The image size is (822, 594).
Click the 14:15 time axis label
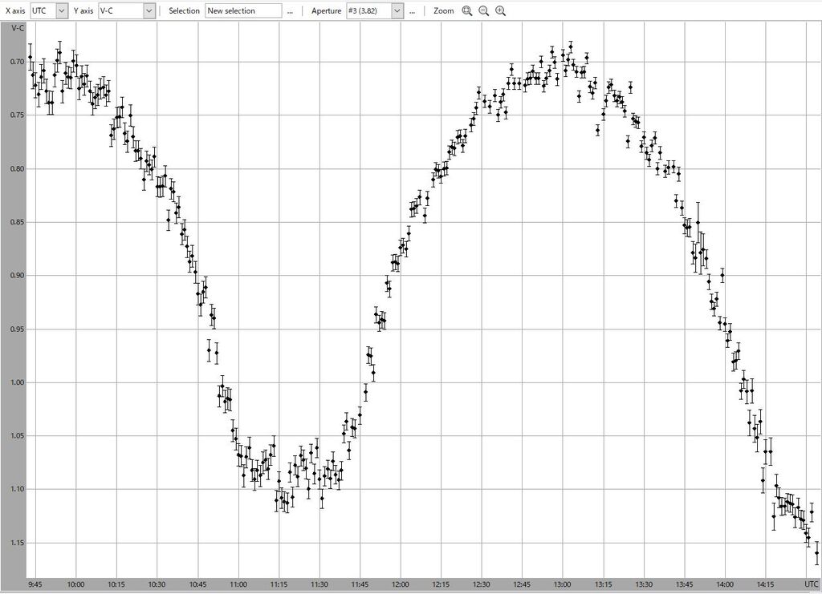(765, 584)
